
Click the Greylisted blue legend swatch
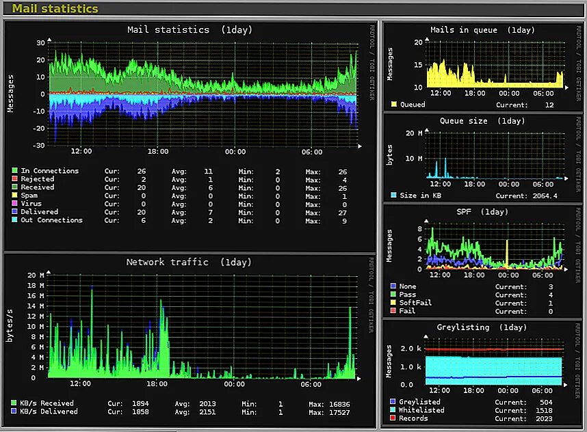pos(393,402)
